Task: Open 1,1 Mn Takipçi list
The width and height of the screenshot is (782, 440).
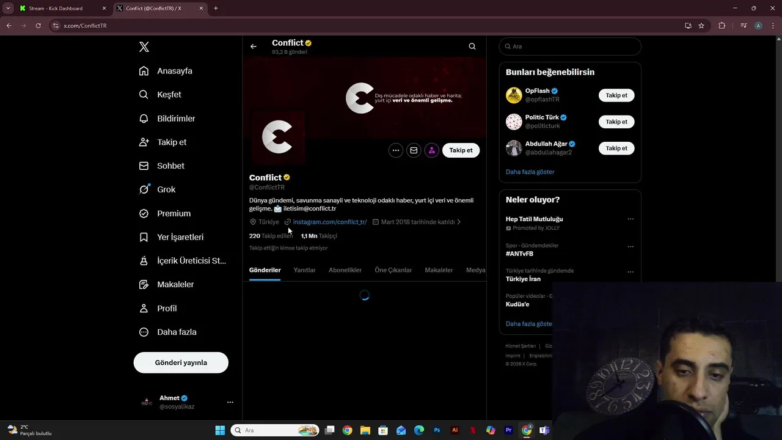Action: 319,236
